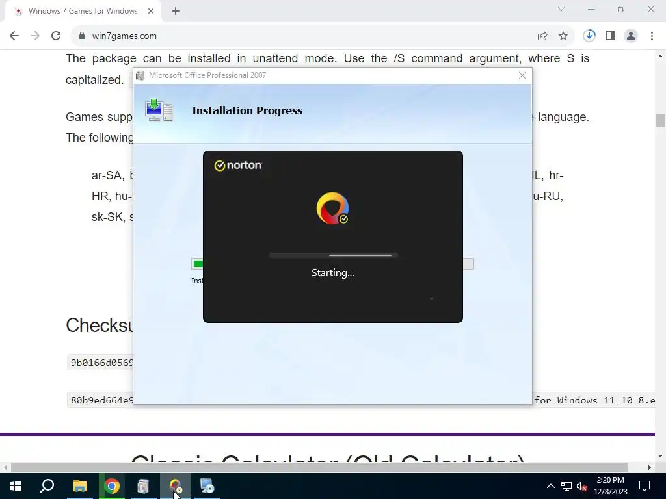The image size is (666, 499).
Task: Share this page icon in address bar
Action: coord(542,36)
